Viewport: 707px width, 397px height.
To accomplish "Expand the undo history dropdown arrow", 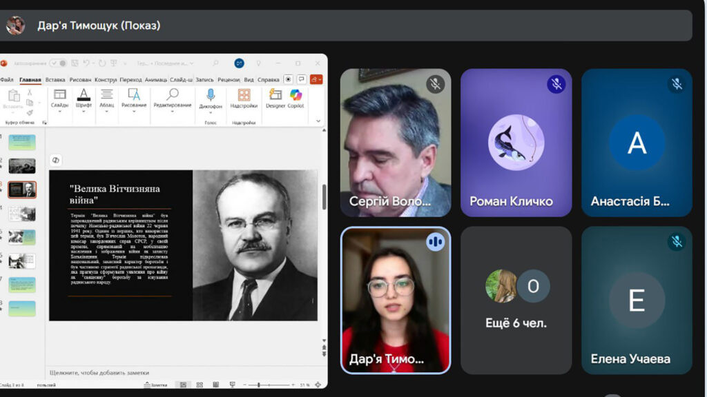I will (x=93, y=63).
